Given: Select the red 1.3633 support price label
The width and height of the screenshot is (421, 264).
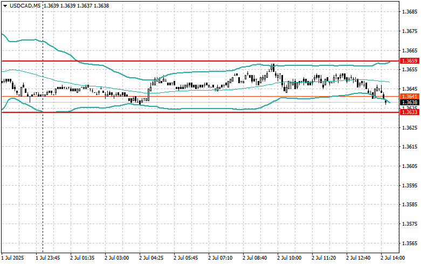Looking at the screenshot, I should tap(410, 112).
